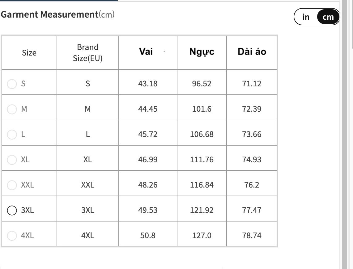Screen dimensions: 353x269
Task: Click the Ngực column header
Action: tap(202, 52)
